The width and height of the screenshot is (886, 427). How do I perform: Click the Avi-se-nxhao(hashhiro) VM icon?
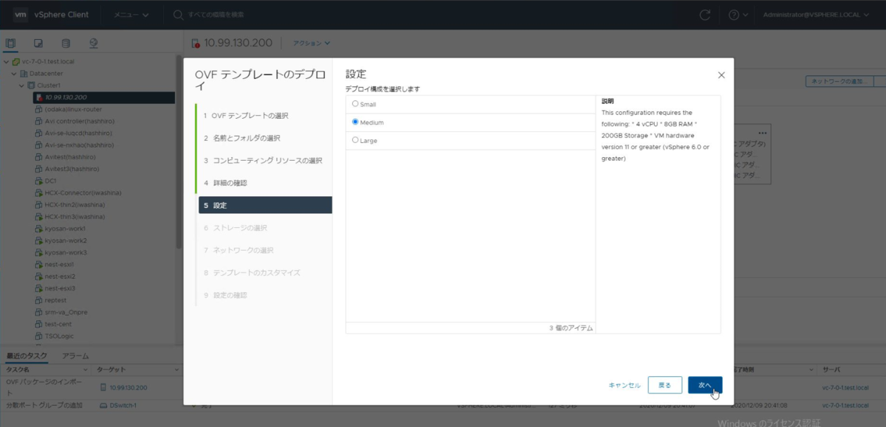39,145
